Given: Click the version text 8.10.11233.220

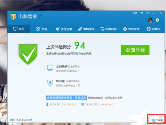Looking at the screenshot, I should pyautogui.click(x=24, y=120).
